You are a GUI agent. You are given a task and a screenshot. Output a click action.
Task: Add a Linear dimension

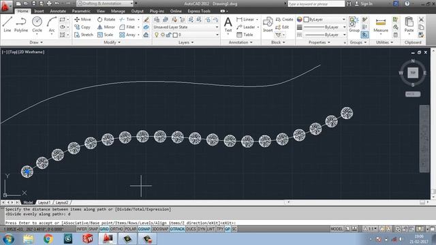(245, 20)
